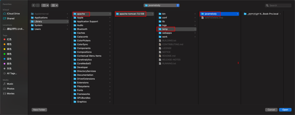The image size is (295, 115).
Task: Expand the webapps folder chevron
Action: pos(195,33)
